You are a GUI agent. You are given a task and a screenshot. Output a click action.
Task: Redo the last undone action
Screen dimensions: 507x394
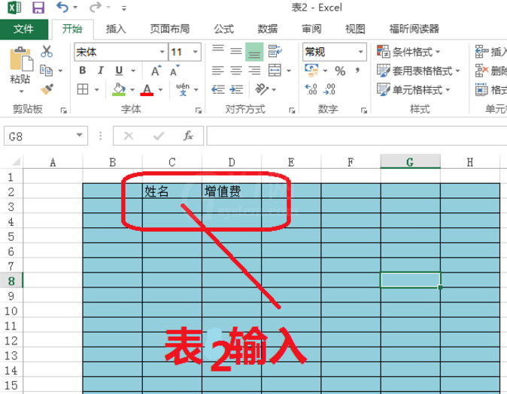tap(95, 7)
